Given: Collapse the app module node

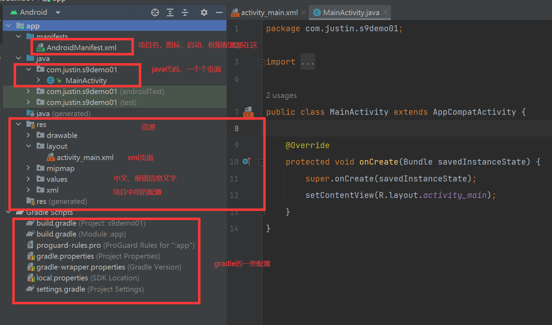Looking at the screenshot, I should [x=8, y=26].
